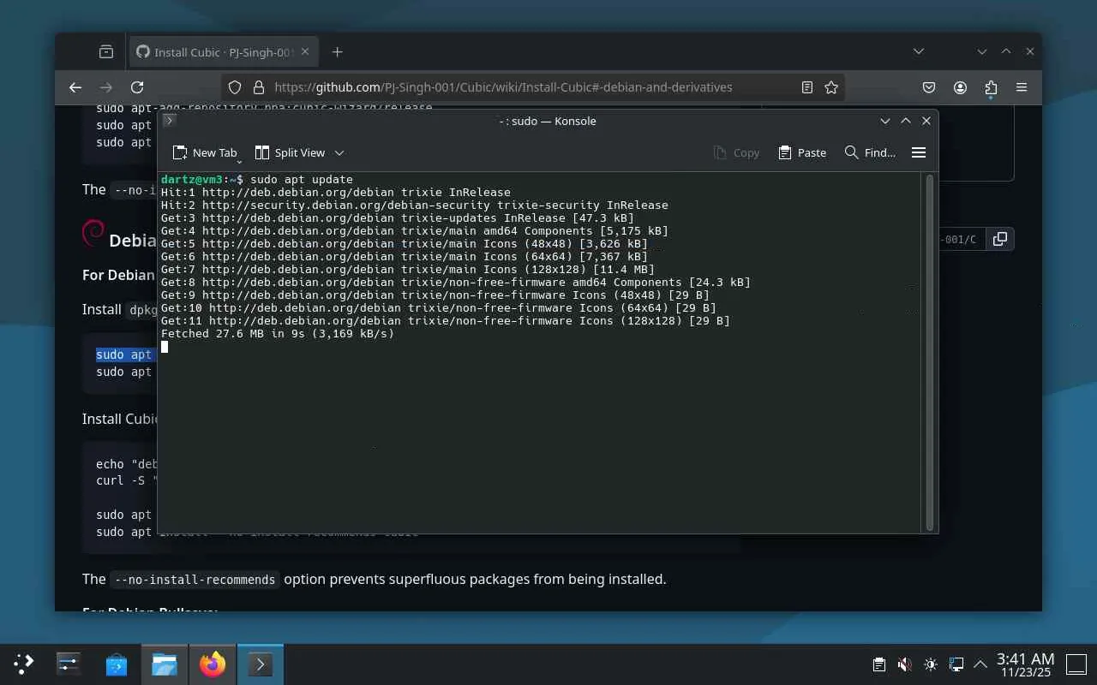Open the brightness tray icon
This screenshot has height=685, width=1097.
[x=931, y=664]
